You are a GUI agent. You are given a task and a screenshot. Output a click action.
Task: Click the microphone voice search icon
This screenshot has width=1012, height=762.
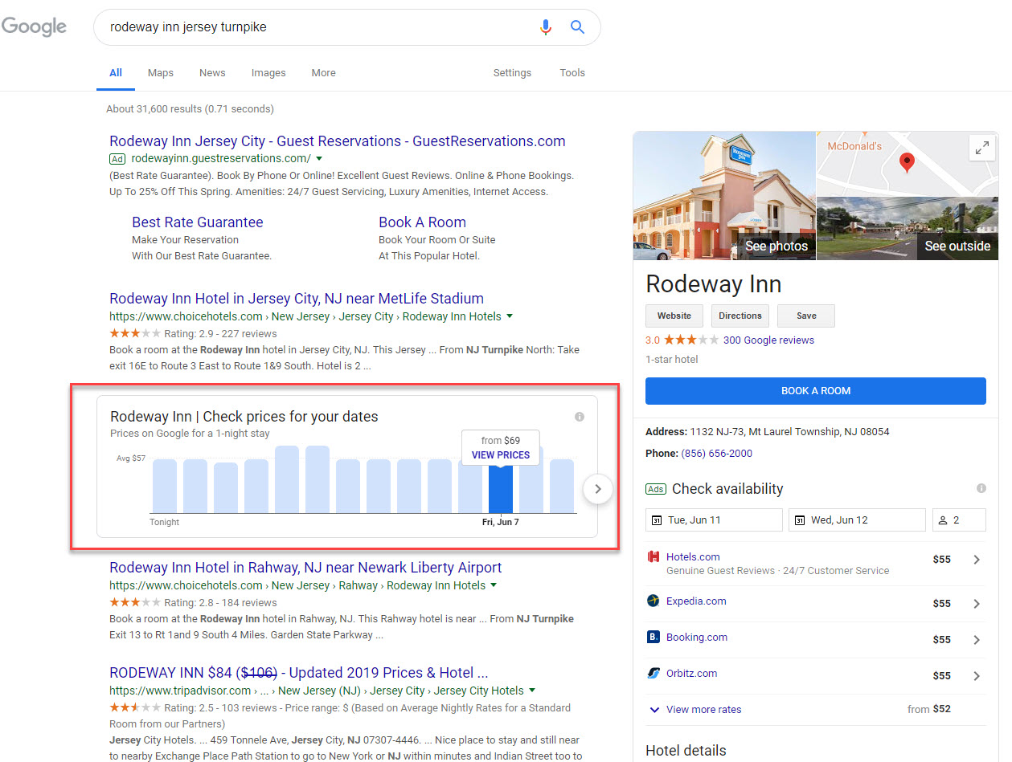point(546,27)
